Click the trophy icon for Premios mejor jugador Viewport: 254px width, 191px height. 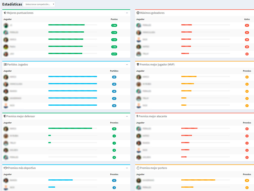coord(138,65)
